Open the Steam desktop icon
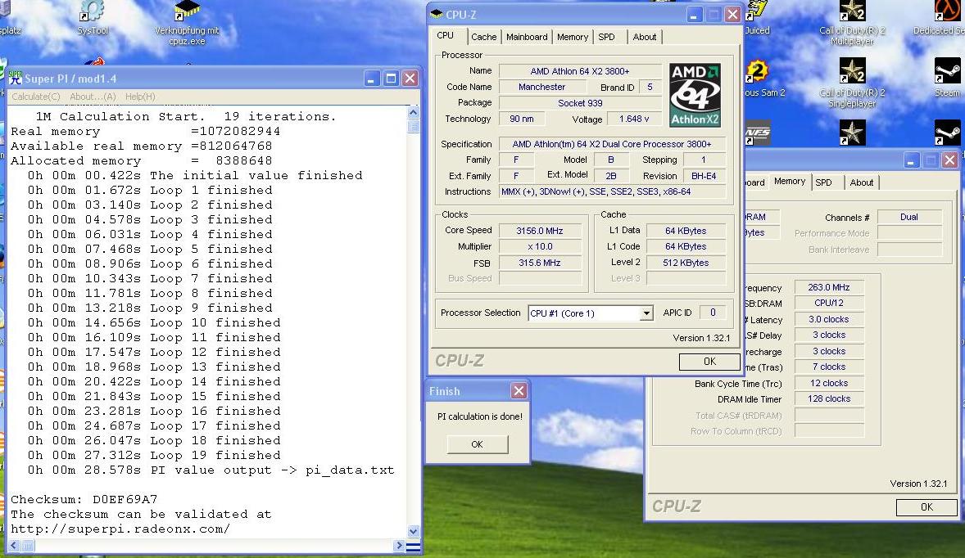The width and height of the screenshot is (965, 558). (x=947, y=78)
